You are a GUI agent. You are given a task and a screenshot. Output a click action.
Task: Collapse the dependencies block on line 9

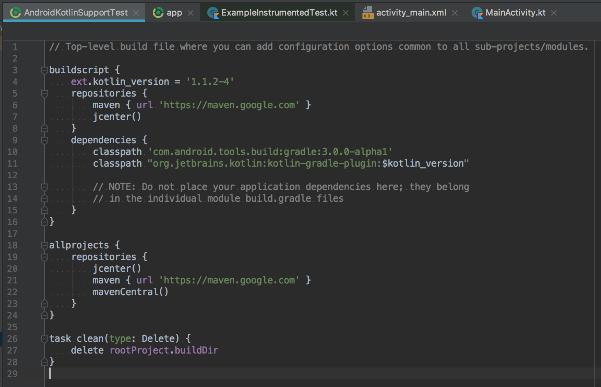pyautogui.click(x=44, y=141)
